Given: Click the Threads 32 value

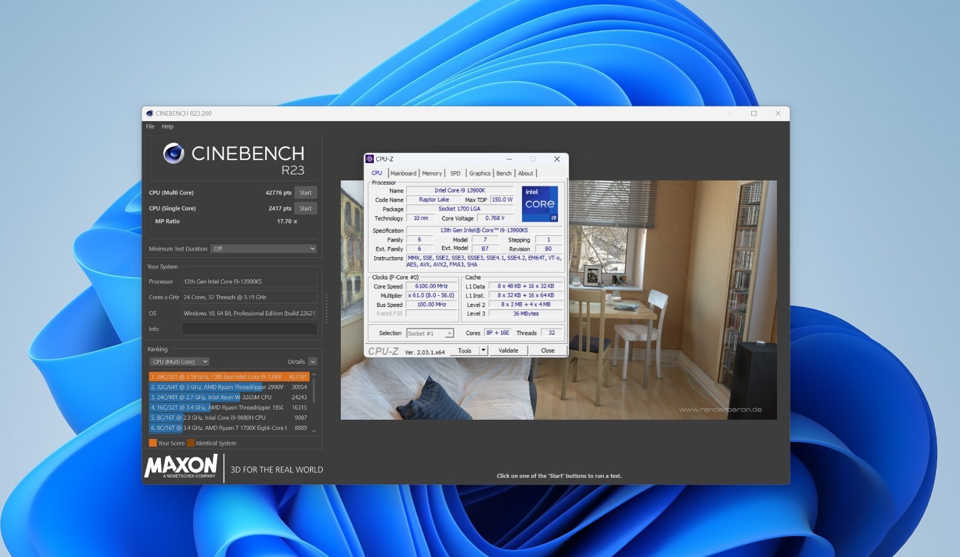Looking at the screenshot, I should (551, 333).
